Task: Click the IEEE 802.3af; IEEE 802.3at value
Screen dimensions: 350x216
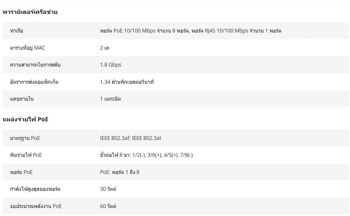Action: click(131, 138)
